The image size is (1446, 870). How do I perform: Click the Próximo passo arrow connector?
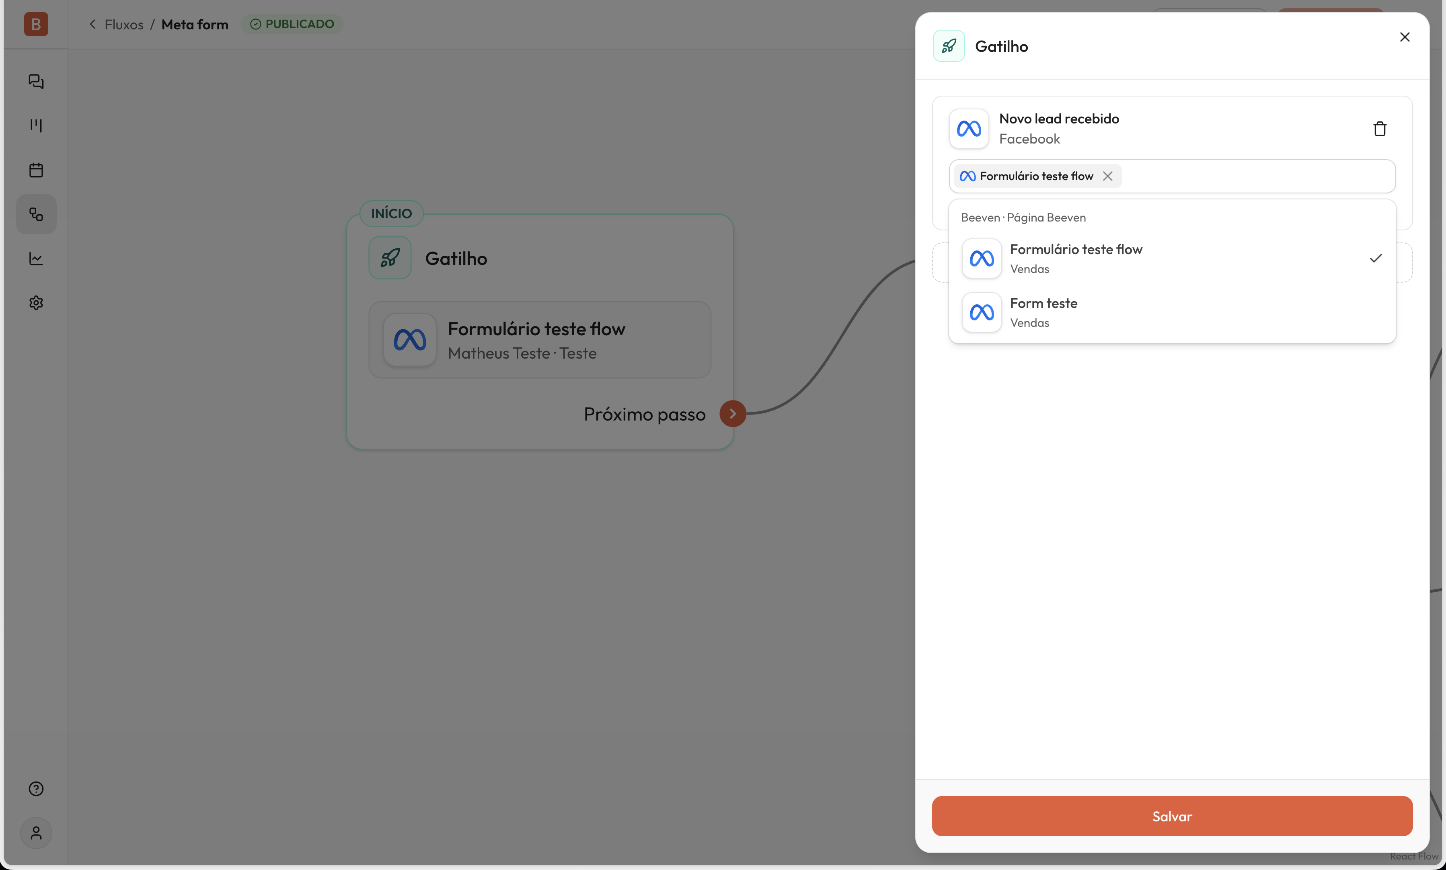(733, 414)
